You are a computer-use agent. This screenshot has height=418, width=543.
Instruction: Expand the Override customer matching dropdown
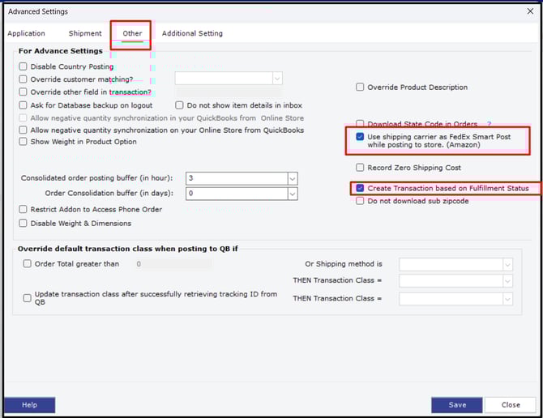(277, 79)
